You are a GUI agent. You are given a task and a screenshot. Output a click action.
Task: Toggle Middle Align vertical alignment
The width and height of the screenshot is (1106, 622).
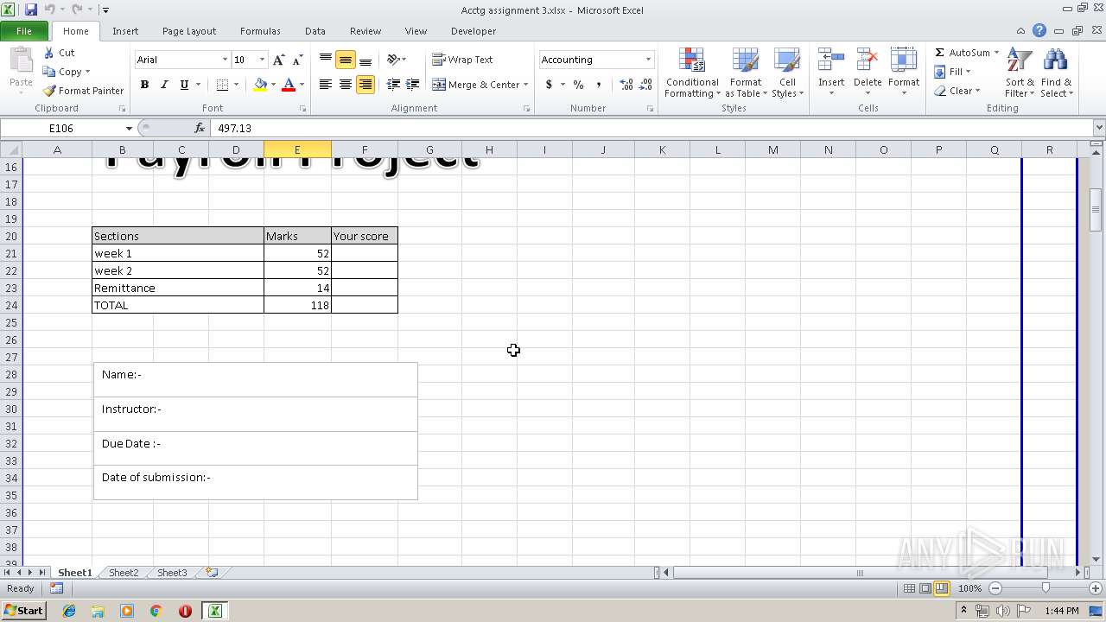pyautogui.click(x=346, y=60)
